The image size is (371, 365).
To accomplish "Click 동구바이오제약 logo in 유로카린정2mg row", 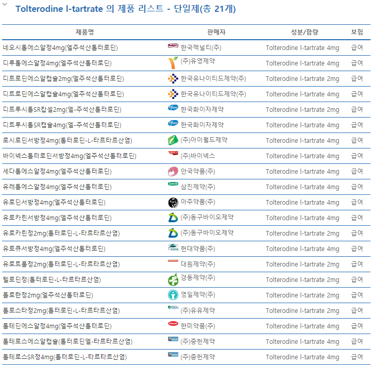I will (x=173, y=233).
